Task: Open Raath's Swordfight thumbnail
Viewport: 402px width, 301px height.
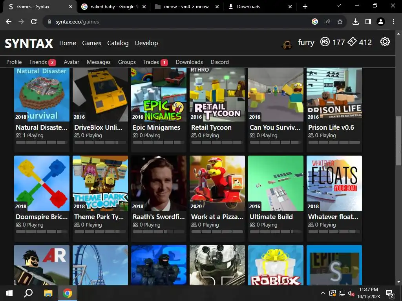Action: tap(159, 183)
